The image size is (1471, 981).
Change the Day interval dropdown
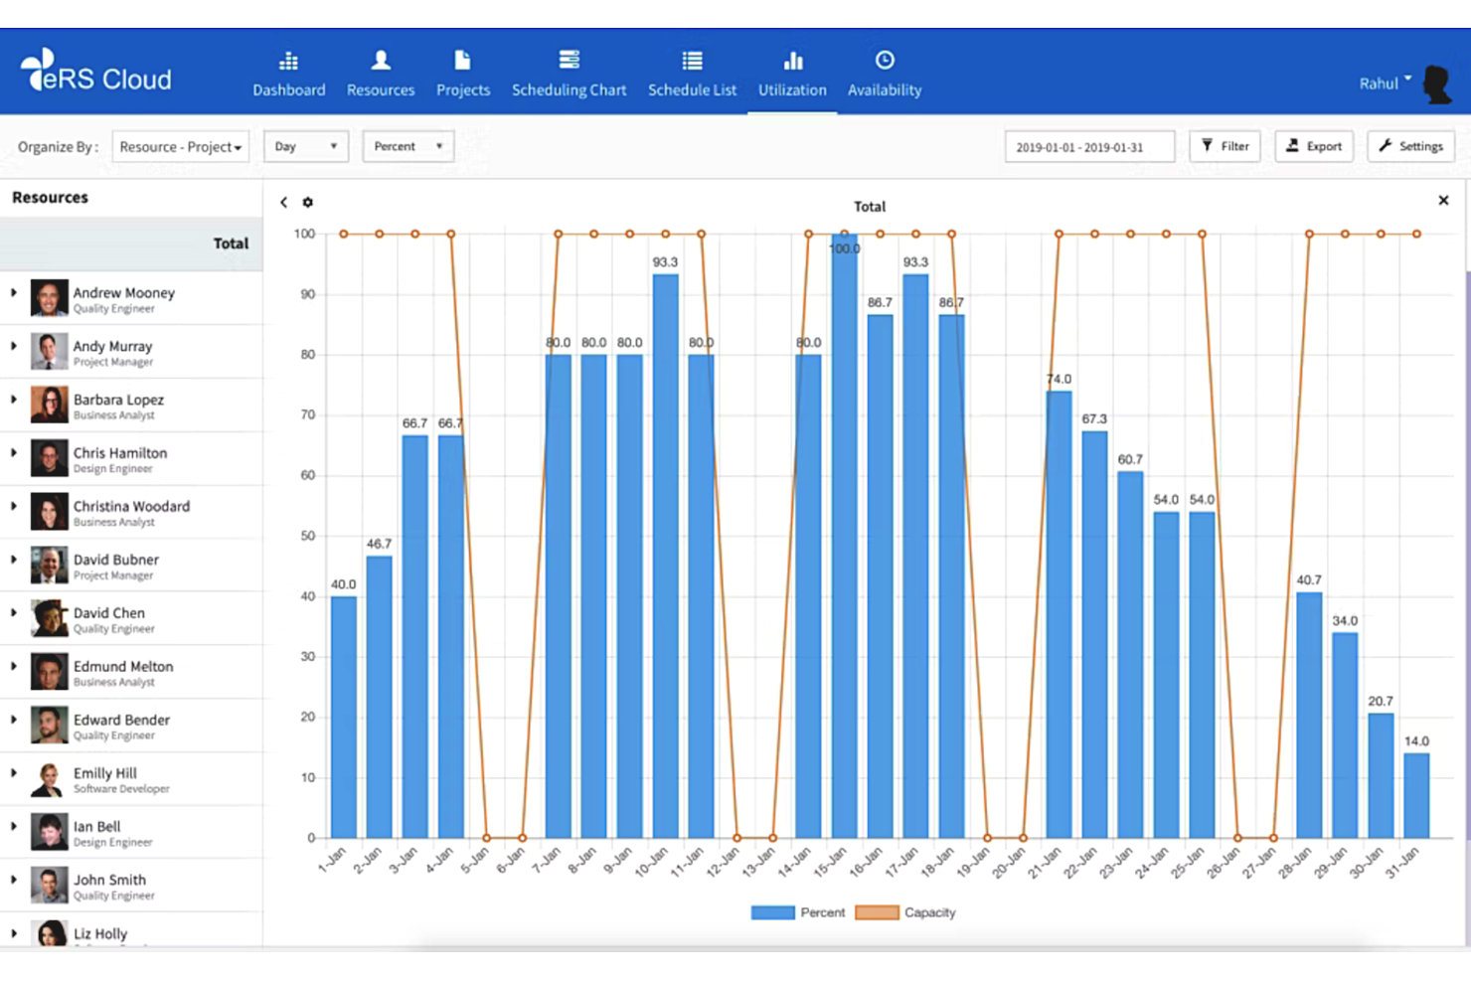(305, 146)
